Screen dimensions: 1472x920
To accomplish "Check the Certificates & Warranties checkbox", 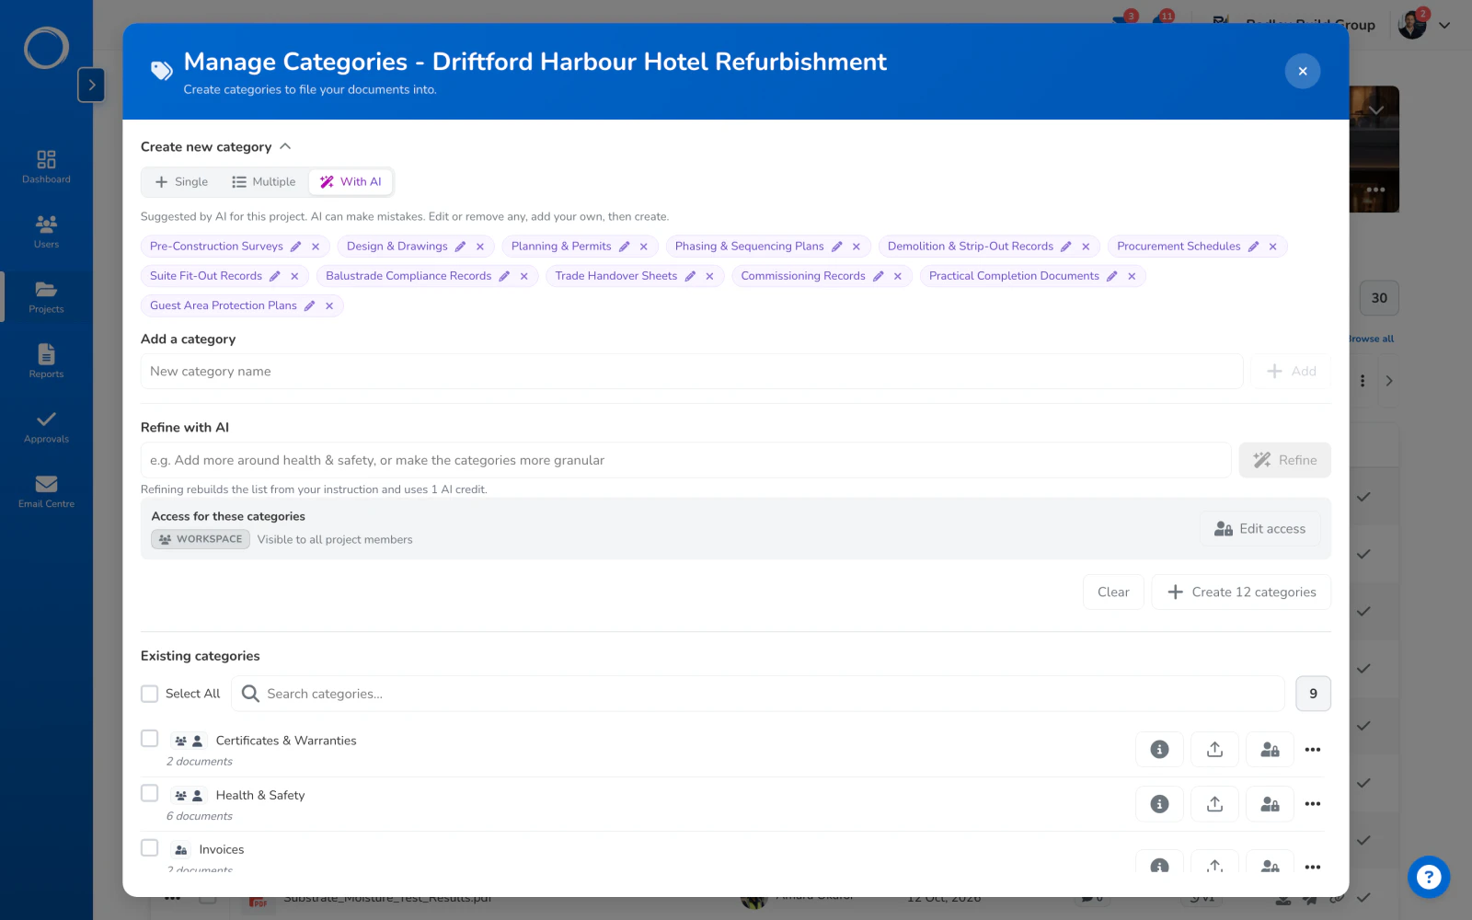I will (149, 739).
